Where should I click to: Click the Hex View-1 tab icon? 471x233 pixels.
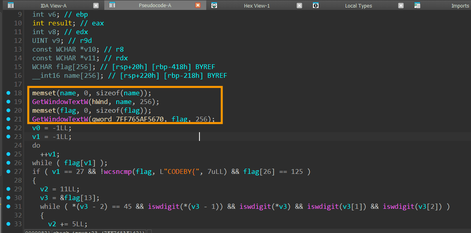[214, 6]
